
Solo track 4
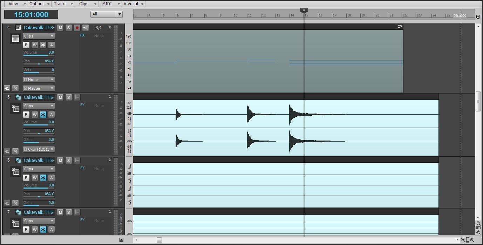pyautogui.click(x=68, y=28)
